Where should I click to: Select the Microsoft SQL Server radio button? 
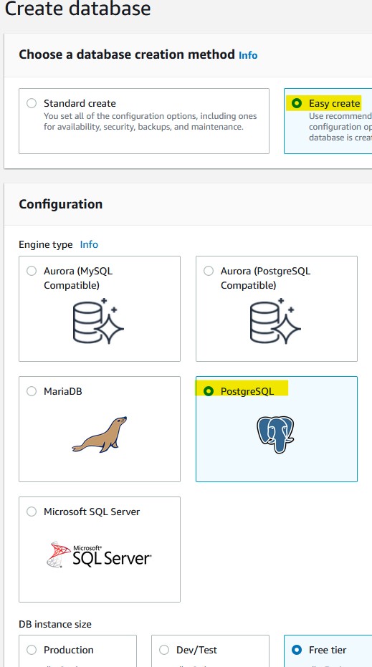coord(32,512)
